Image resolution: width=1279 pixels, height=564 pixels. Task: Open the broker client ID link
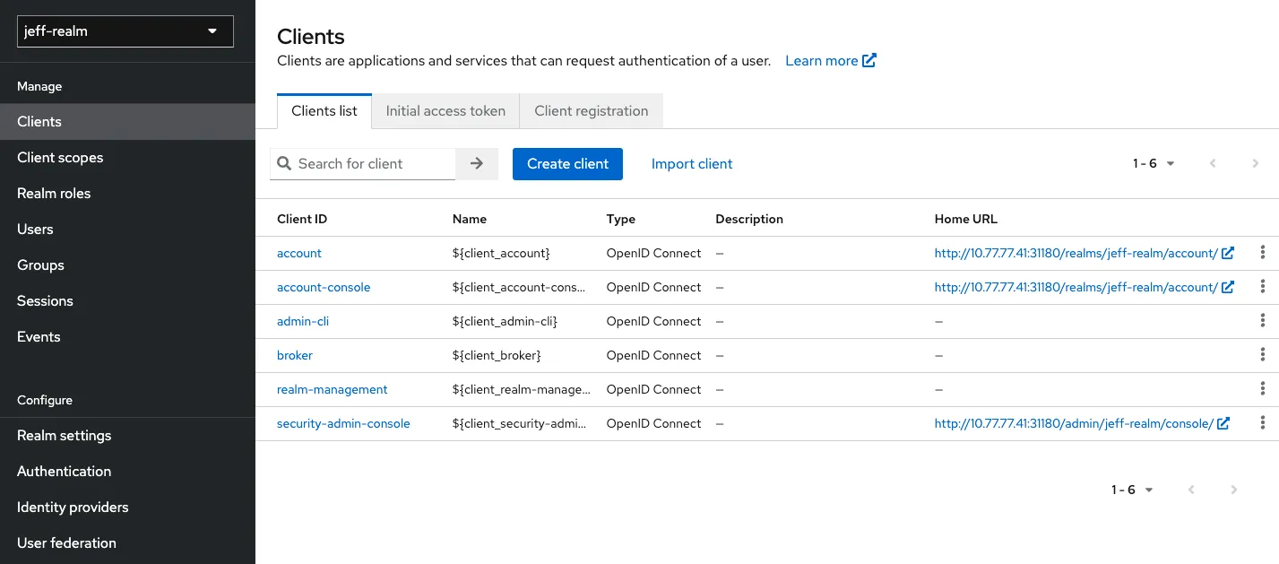pyautogui.click(x=295, y=355)
